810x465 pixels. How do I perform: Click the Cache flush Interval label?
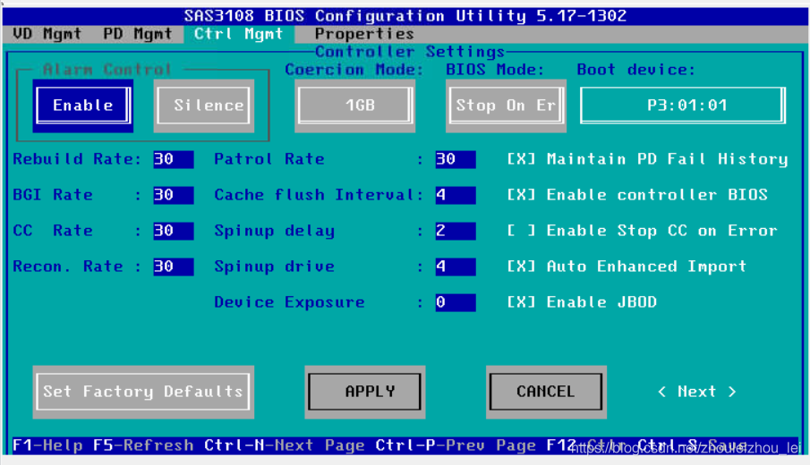[x=319, y=195]
